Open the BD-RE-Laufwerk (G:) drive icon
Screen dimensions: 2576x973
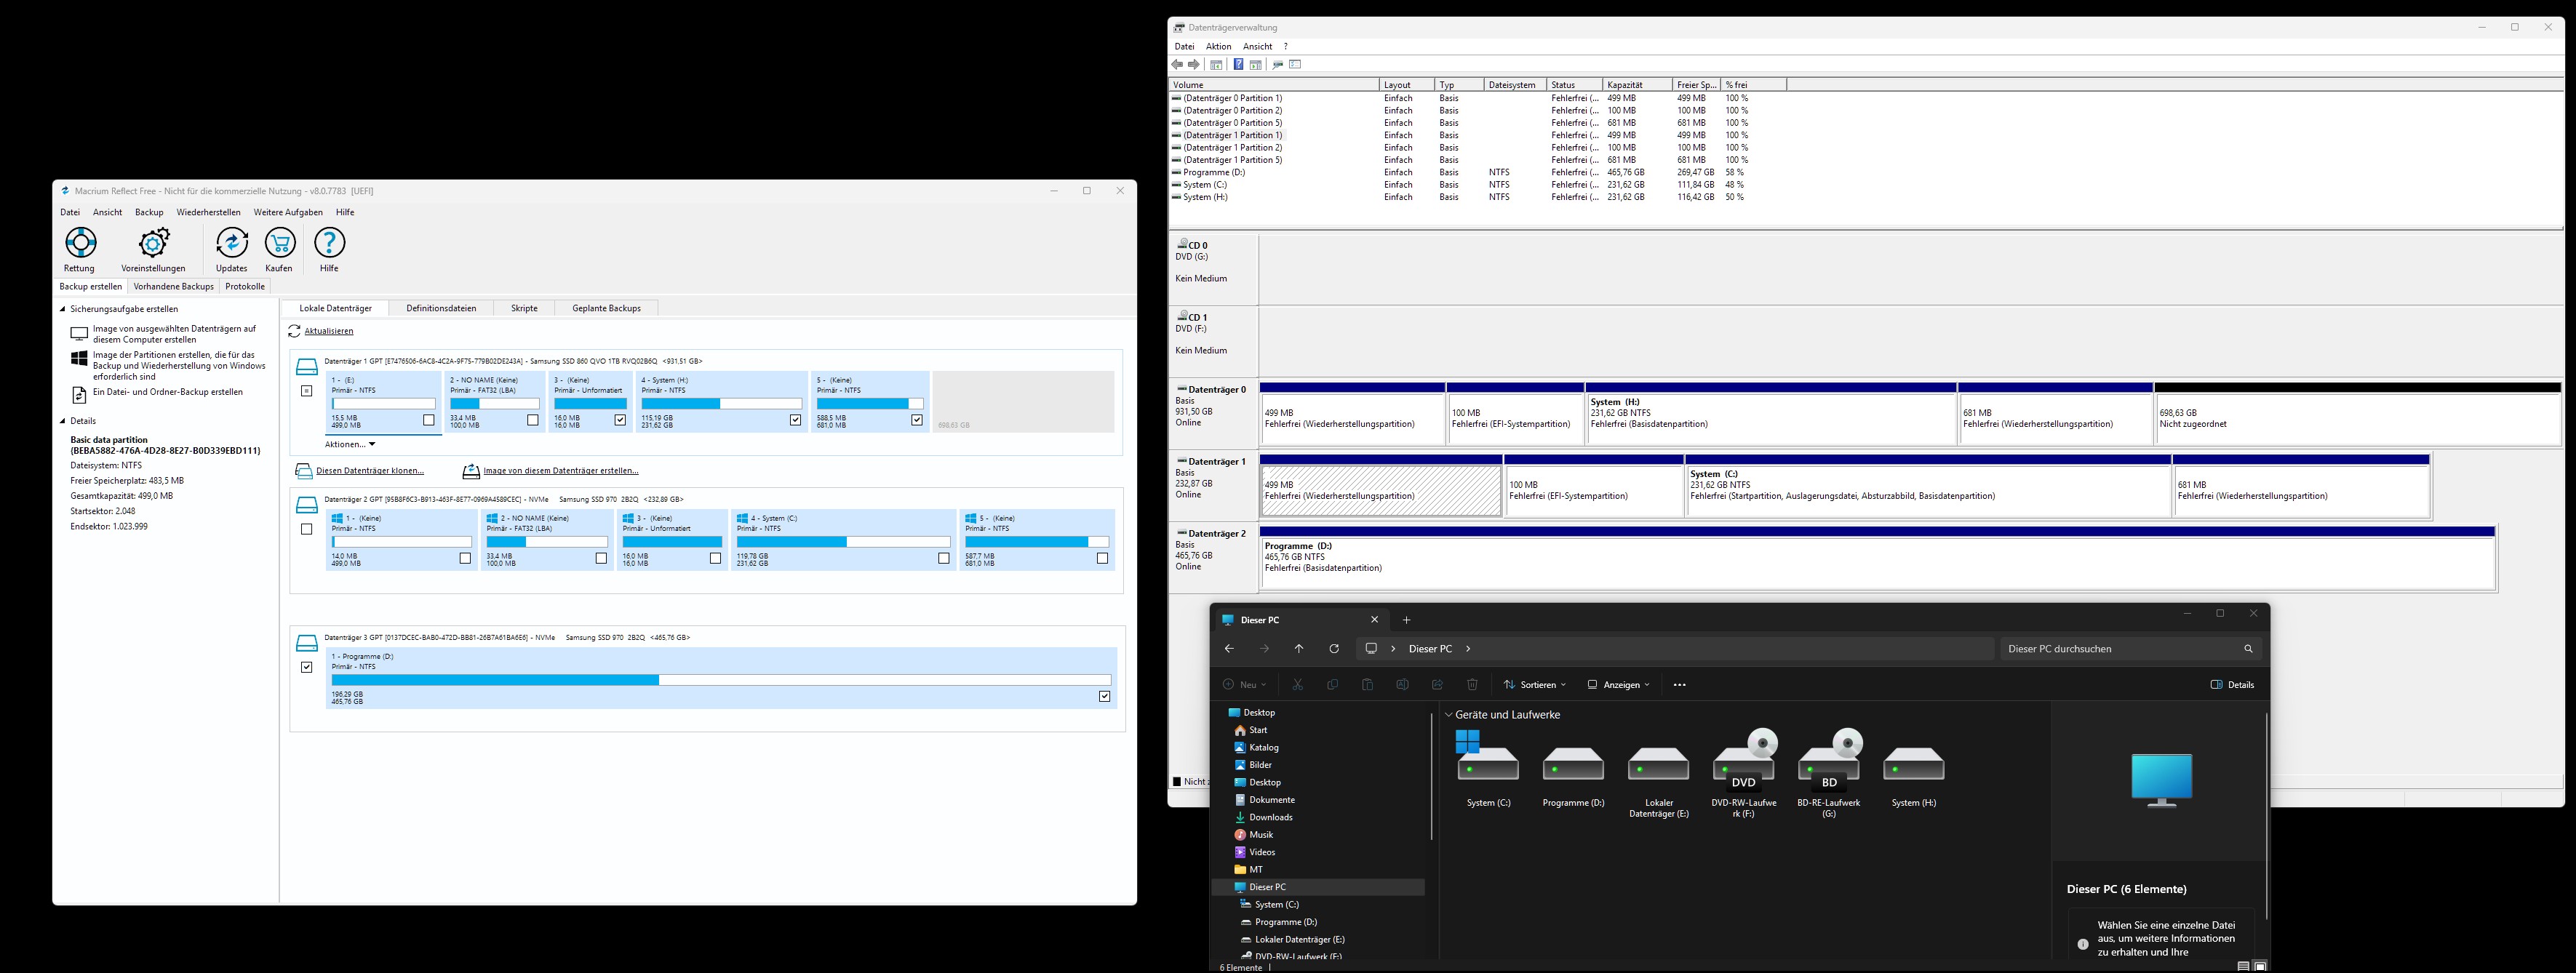coord(1829,766)
